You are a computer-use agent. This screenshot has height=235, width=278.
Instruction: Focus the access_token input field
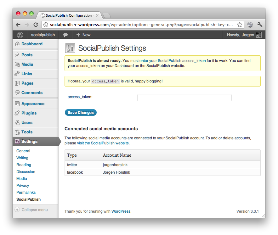pyautogui.click(x=184, y=98)
